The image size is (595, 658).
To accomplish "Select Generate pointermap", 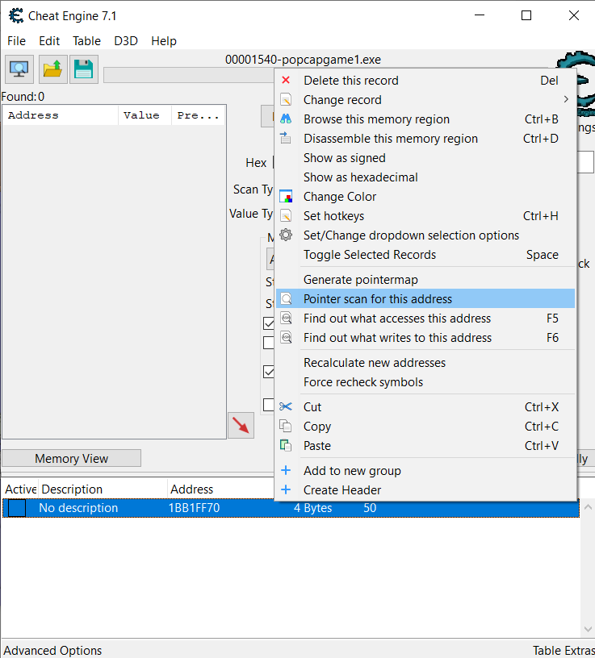I will tap(425, 280).
